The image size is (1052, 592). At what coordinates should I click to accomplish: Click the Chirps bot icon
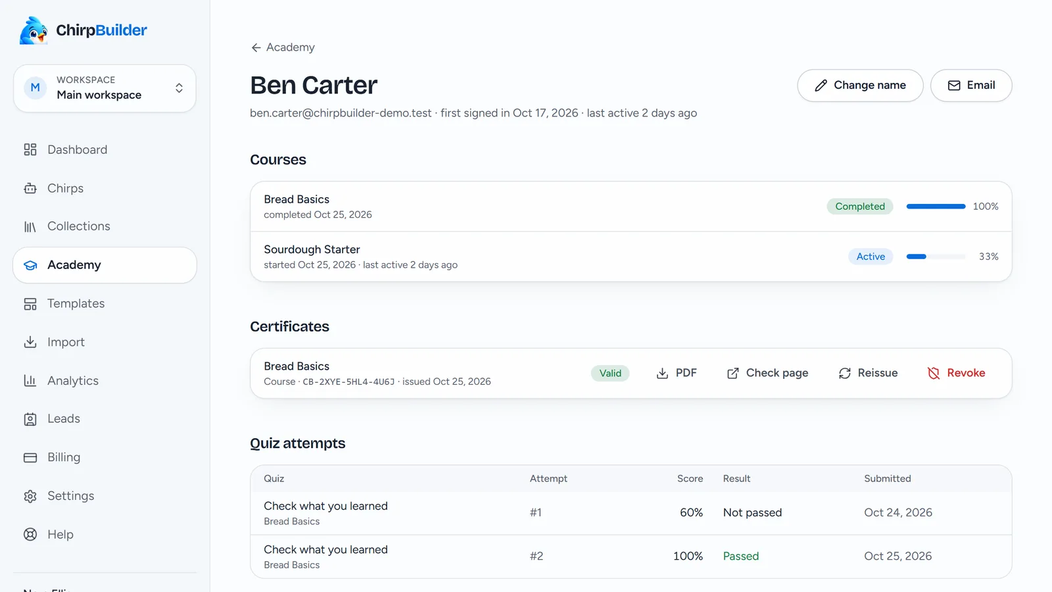pyautogui.click(x=30, y=188)
